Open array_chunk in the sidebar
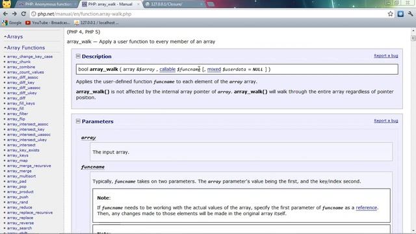 coord(19,62)
